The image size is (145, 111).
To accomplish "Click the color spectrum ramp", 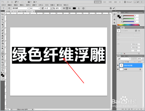I will point(128,25).
